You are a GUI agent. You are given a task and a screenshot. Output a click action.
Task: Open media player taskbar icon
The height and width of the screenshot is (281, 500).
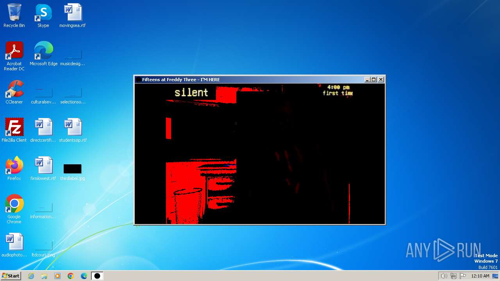click(57, 276)
